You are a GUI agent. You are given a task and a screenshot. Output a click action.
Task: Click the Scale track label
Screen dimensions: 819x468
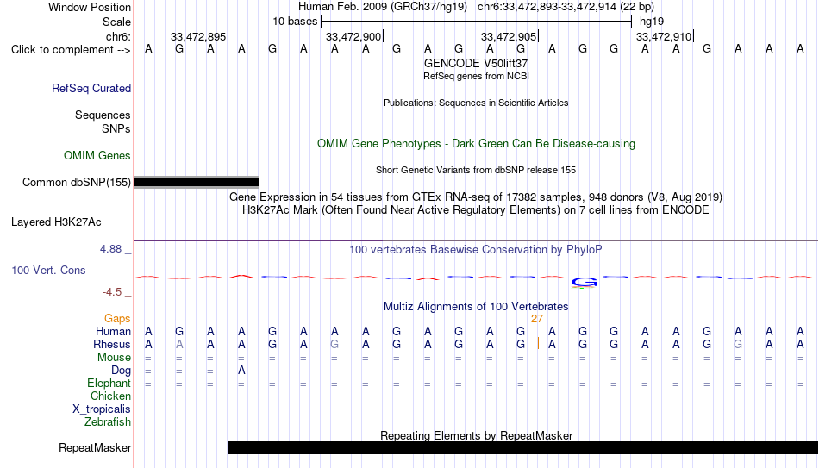tap(116, 22)
